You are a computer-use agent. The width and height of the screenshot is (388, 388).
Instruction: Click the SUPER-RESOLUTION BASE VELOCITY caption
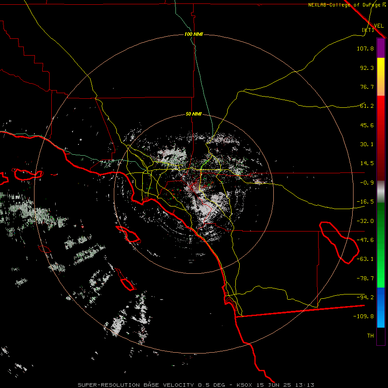136,385
